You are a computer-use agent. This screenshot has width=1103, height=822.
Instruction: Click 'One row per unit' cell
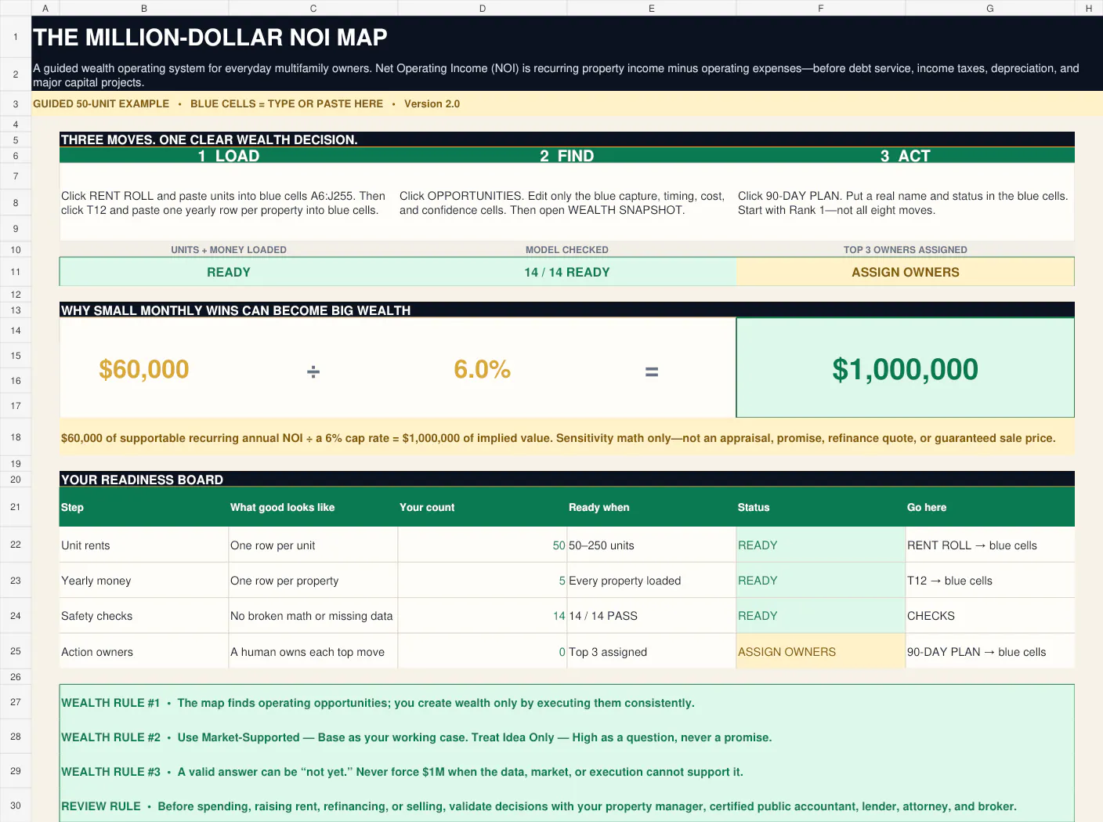point(313,545)
